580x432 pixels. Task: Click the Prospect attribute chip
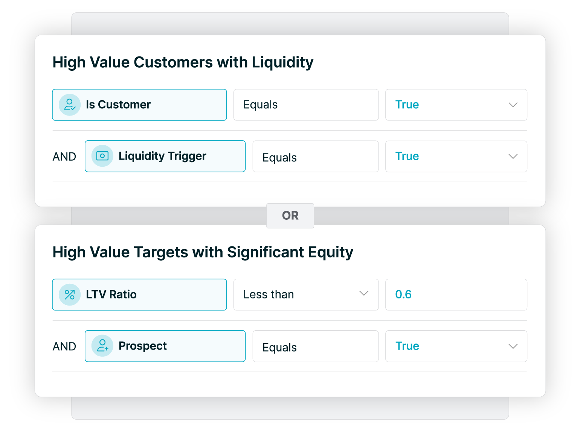pyautogui.click(x=165, y=346)
